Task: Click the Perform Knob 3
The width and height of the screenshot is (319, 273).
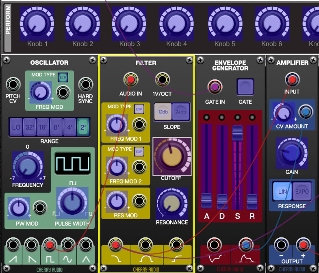Action: (129, 24)
